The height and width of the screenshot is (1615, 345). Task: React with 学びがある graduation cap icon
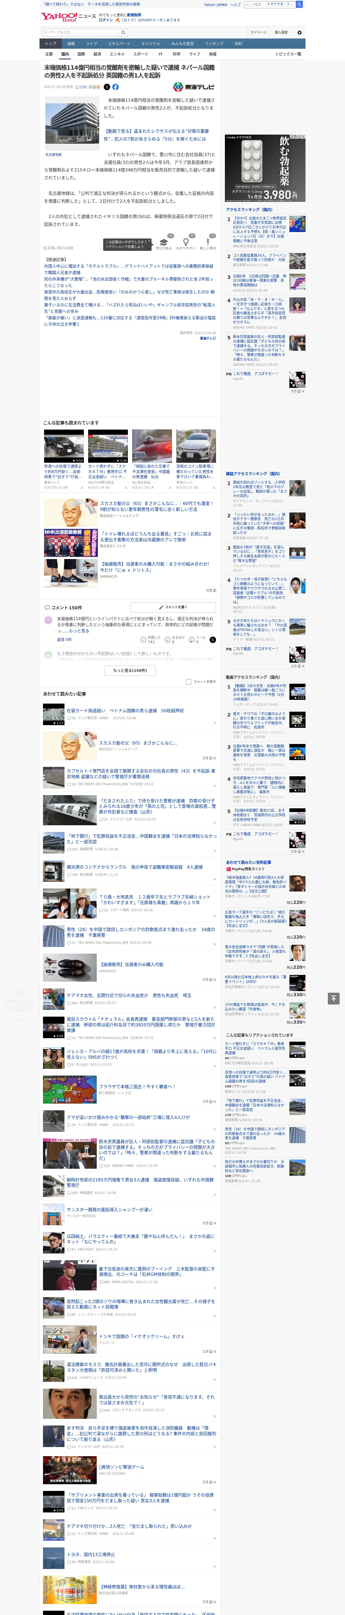click(164, 242)
